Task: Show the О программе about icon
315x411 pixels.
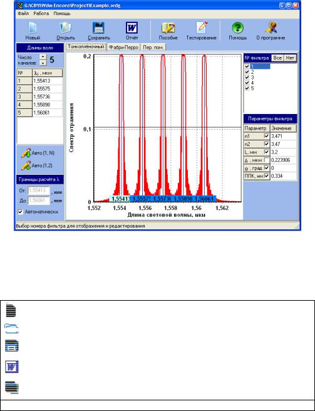Action: coord(271,28)
